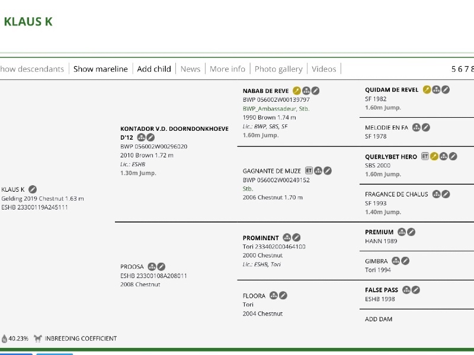Open the More info tab

(228, 69)
